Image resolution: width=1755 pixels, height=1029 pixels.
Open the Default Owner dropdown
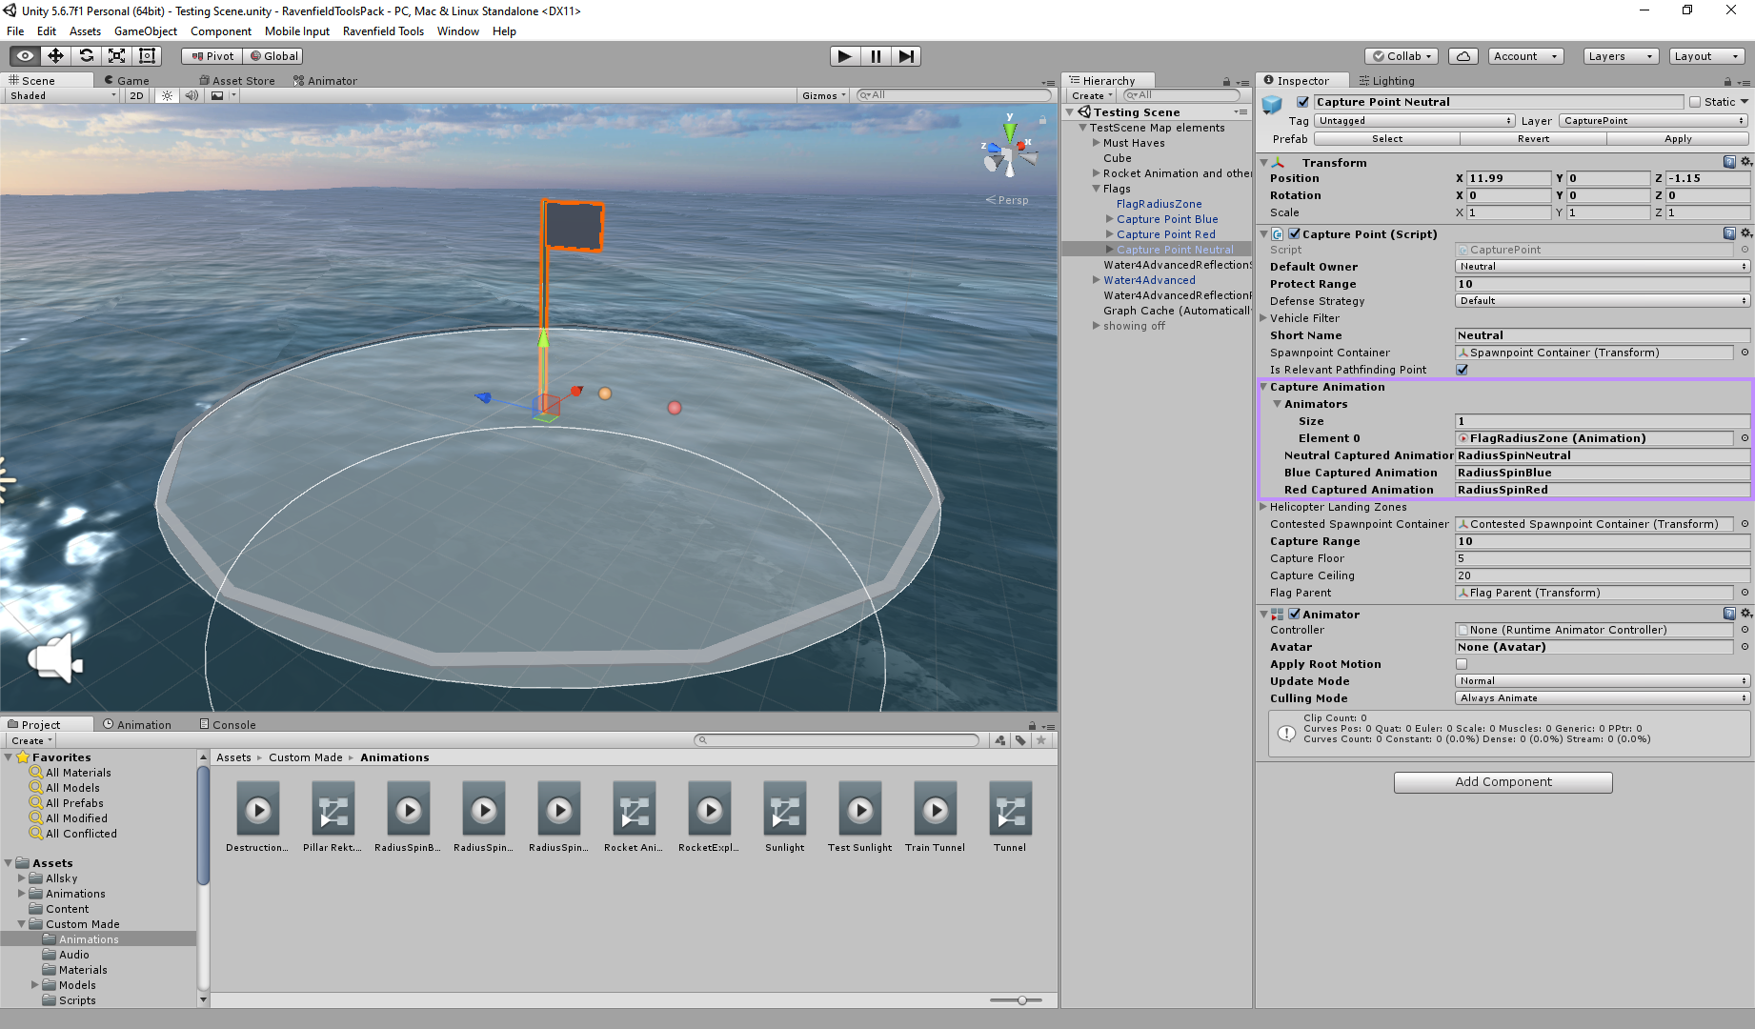pos(1602,267)
